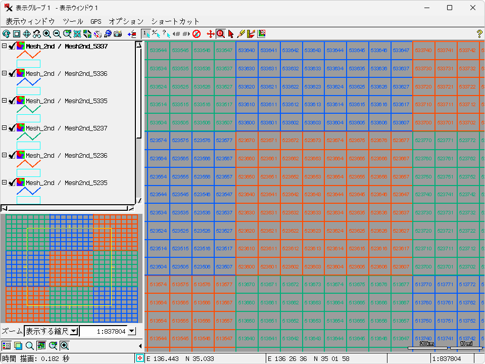This screenshot has width=485, height=364.
Task: Hide the Mesh2nd_5337 layer via its checkbox
Action: (13, 47)
